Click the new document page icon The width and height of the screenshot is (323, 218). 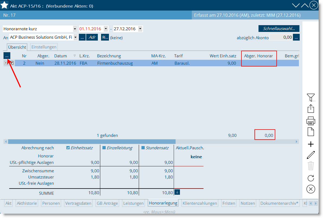(311, 132)
